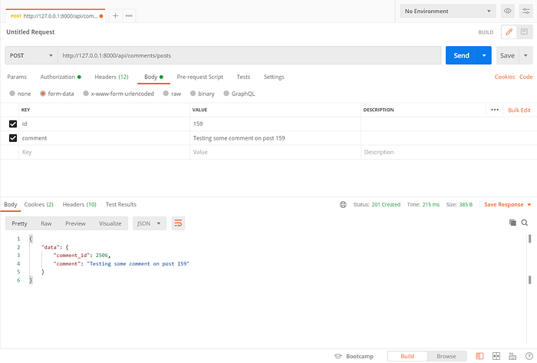537x363 pixels.
Task: Expand the Save Response dropdown
Action: pos(529,205)
